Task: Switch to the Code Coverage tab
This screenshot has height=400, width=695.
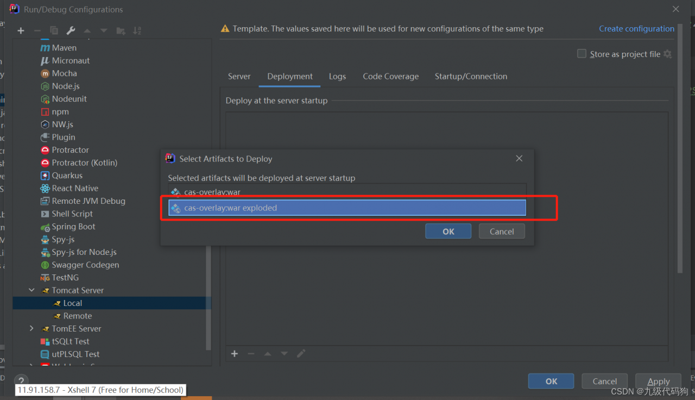Action: (391, 76)
